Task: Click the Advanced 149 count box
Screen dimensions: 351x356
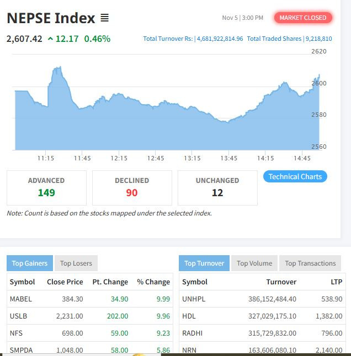Action: (x=46, y=187)
